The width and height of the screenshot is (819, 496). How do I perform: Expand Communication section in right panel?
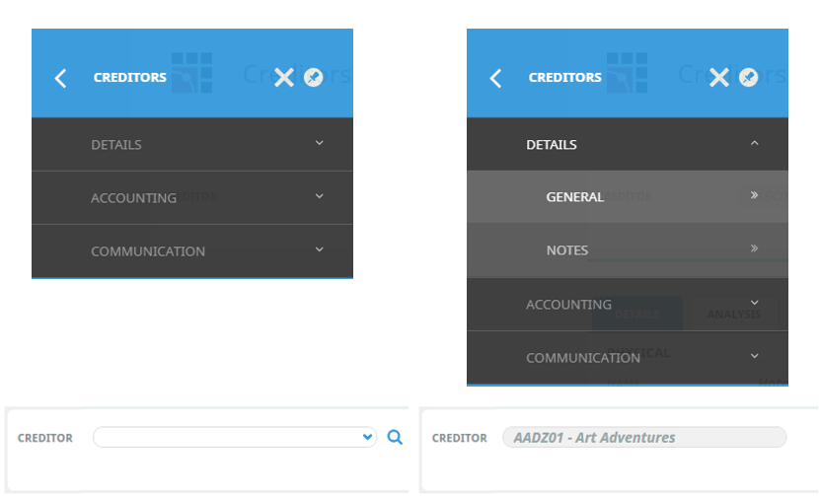pos(754,357)
